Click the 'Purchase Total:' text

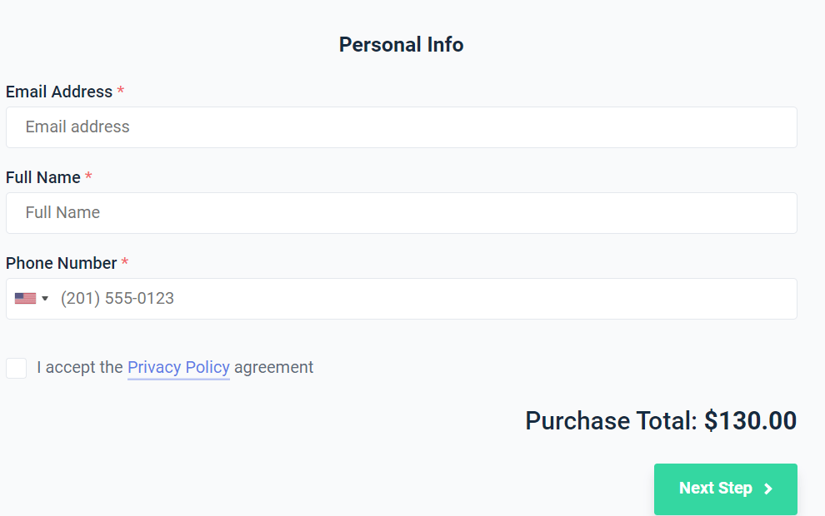coord(611,421)
